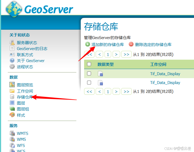Jump to last page using top >> button
194x152 pixels.
click(126, 54)
